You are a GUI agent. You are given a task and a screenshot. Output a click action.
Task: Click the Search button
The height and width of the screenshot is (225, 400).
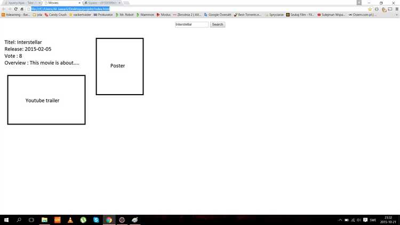(x=218, y=25)
